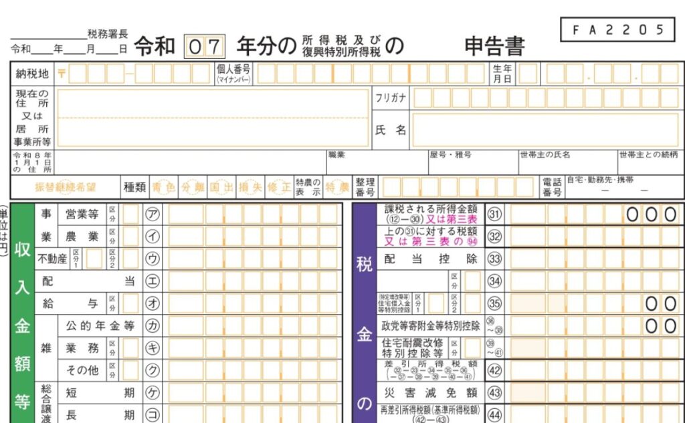Click the 現在の住所 address field
This screenshot has width=685, height=423.
(213, 118)
